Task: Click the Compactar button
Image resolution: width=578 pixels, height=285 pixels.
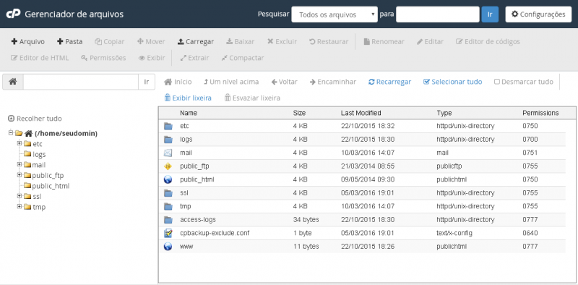Action: tap(243, 58)
